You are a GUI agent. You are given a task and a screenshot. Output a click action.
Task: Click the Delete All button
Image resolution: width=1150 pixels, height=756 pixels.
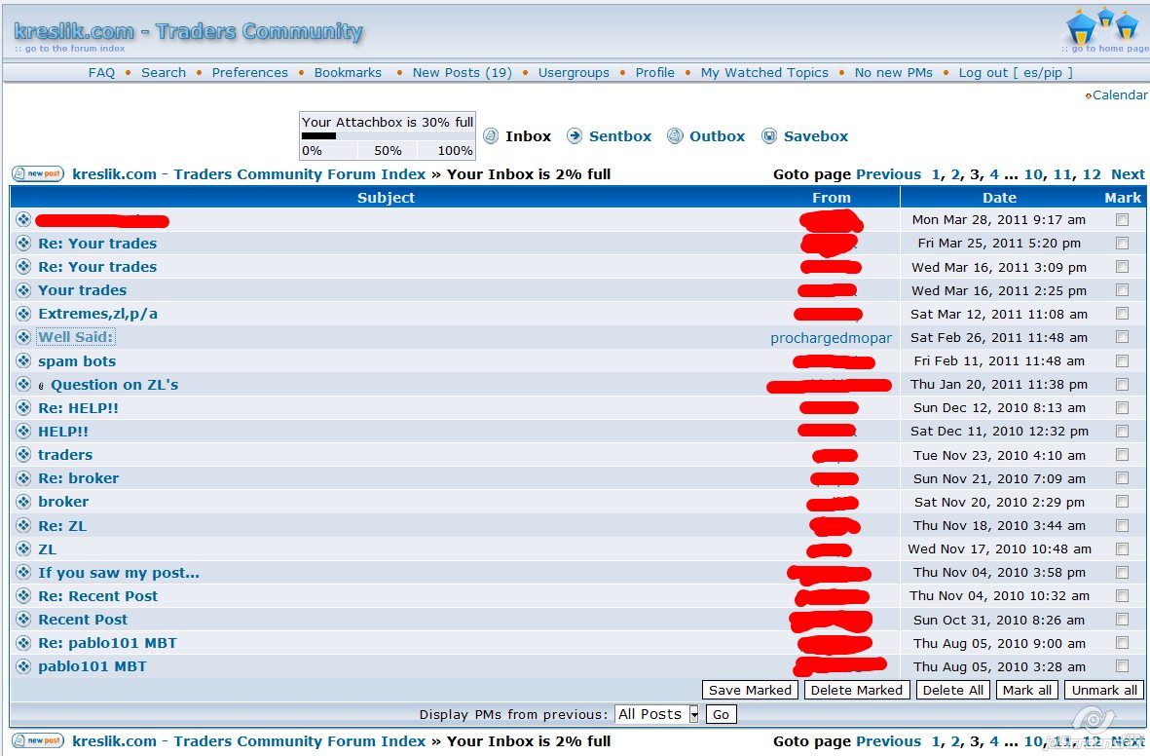click(x=952, y=690)
